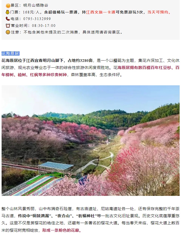Click the business hours 08:30-17:00 text
181x233 pixels.
click(x=44, y=26)
